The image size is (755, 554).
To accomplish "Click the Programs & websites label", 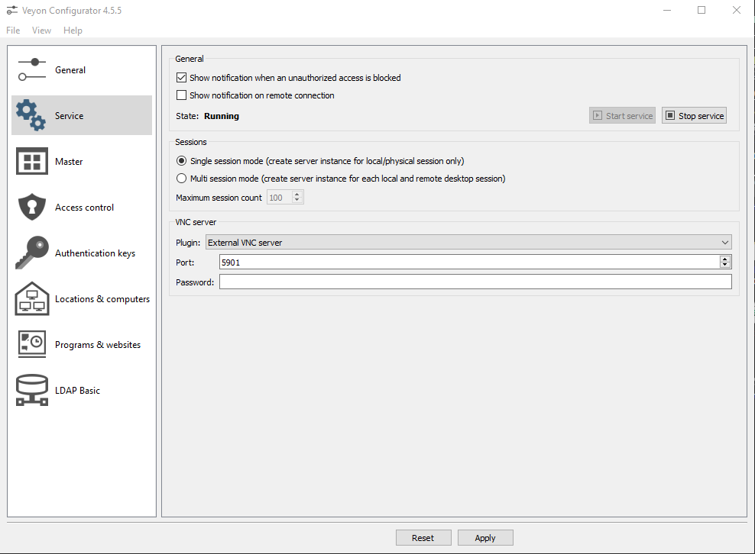I will [x=98, y=345].
